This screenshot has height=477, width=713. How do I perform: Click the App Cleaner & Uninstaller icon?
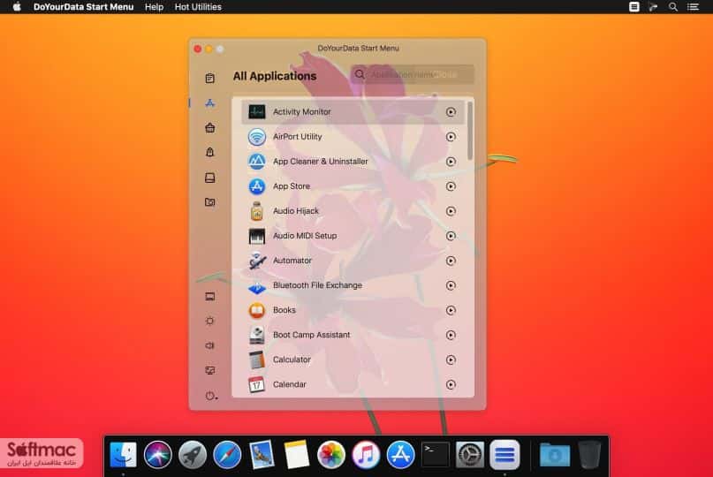(x=257, y=162)
